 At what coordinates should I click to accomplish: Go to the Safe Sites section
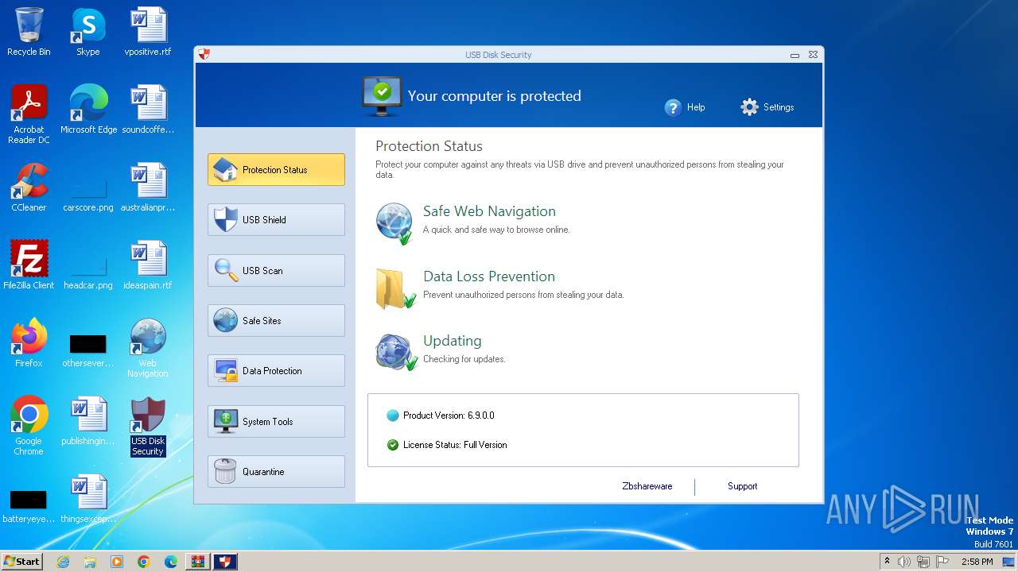276,320
